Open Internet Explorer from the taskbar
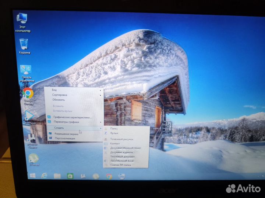The width and height of the screenshot is (265, 198). (44, 176)
